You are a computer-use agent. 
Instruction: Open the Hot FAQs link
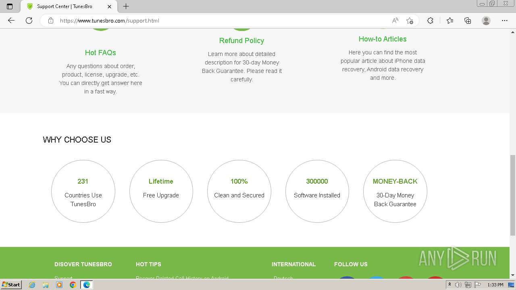[100, 53]
